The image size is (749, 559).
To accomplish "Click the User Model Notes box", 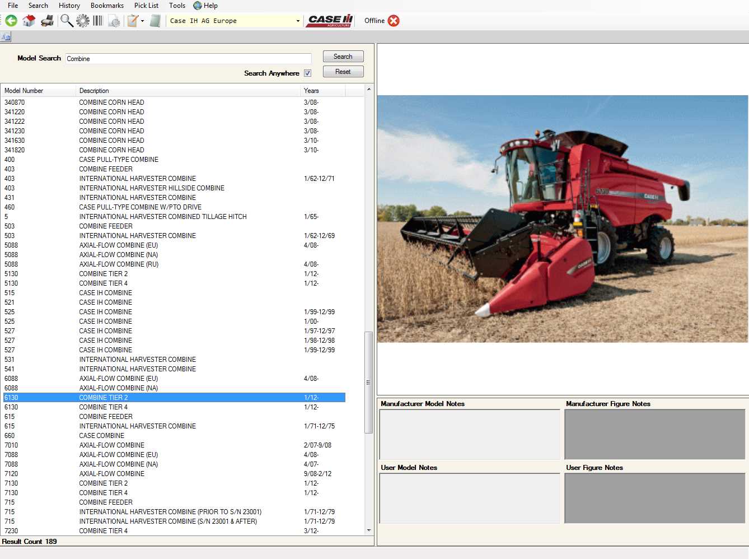I will coord(470,499).
